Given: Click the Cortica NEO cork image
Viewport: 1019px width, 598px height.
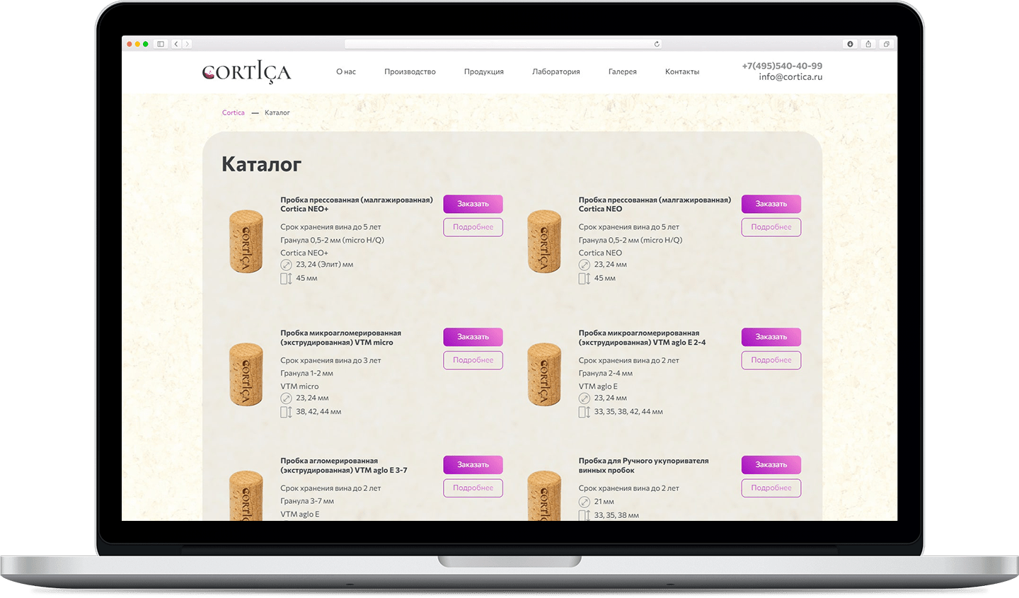Looking at the screenshot, I should 544,241.
